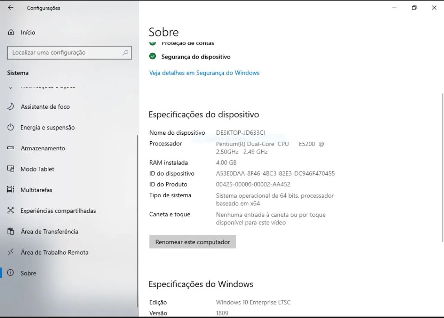Click ID do dispositivo value A53E0DAA
The width and height of the screenshot is (444, 318).
[275, 174]
